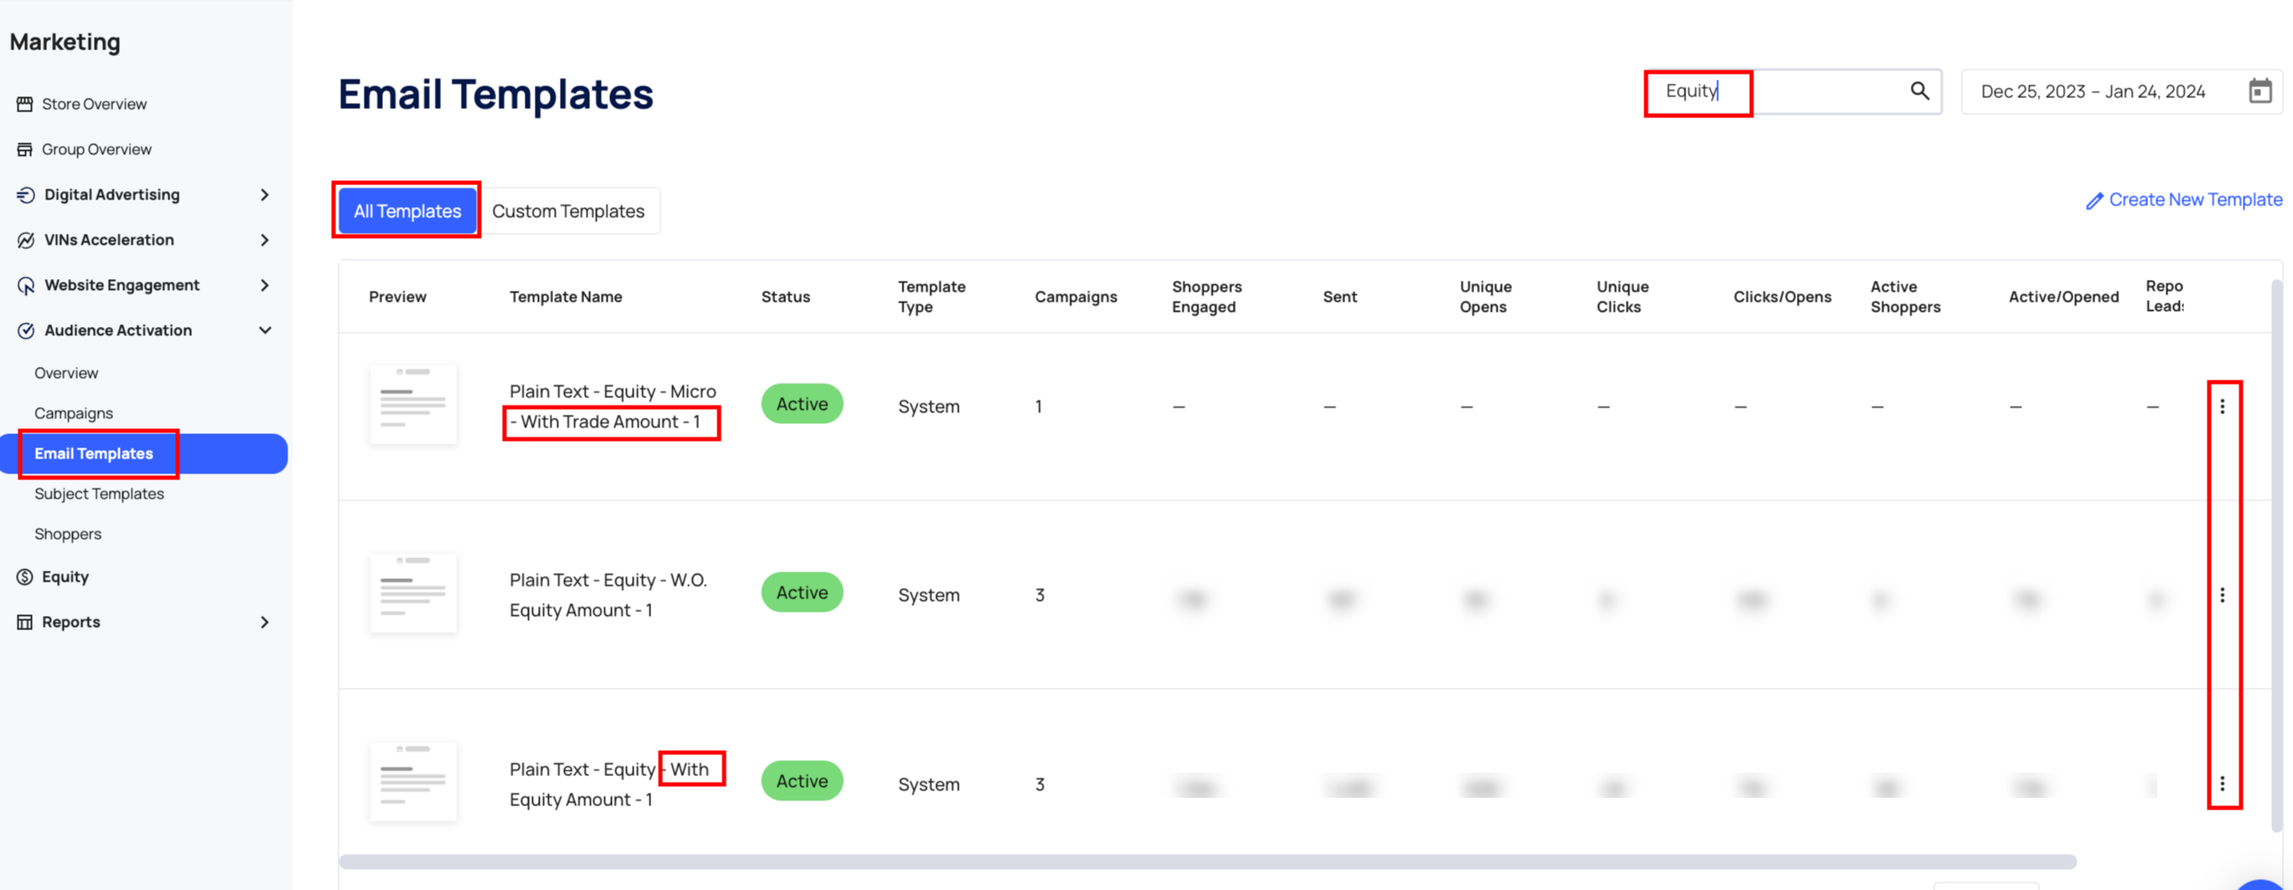Open the date range calendar icon
2293x890 pixels.
click(x=2259, y=91)
